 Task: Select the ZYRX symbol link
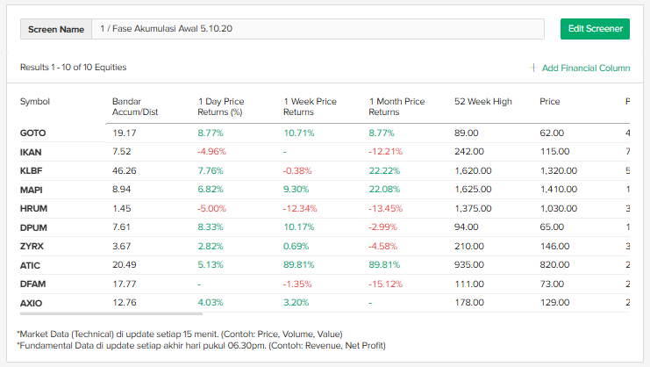(32, 247)
